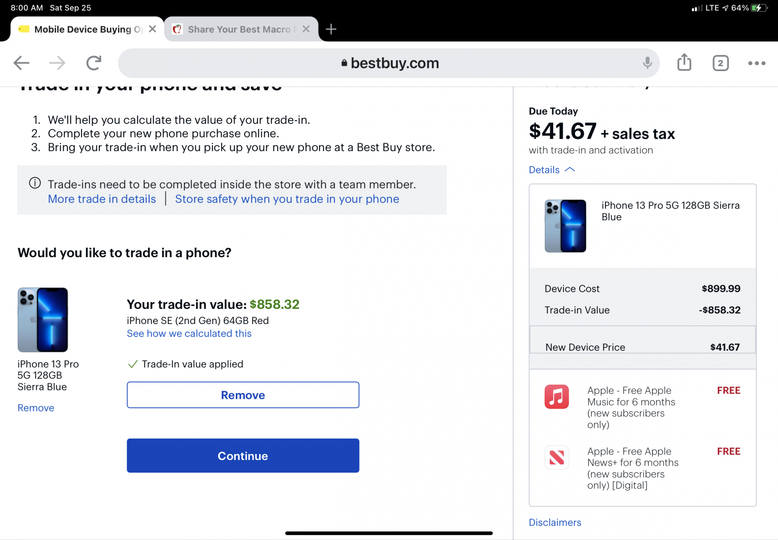Click the Trade-in Value -$858.32 amount

pyautogui.click(x=720, y=310)
